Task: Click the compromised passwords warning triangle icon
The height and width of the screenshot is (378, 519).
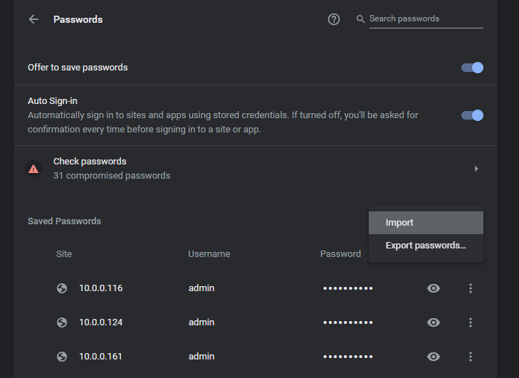Action: click(x=33, y=169)
